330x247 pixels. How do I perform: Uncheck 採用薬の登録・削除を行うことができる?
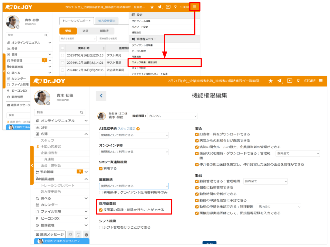(101, 210)
